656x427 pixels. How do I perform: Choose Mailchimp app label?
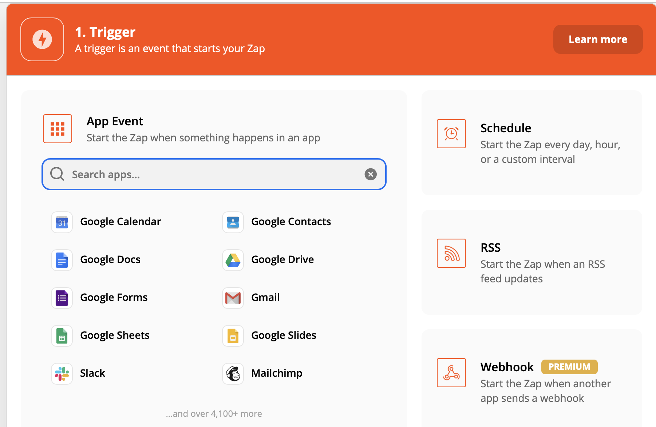point(277,373)
